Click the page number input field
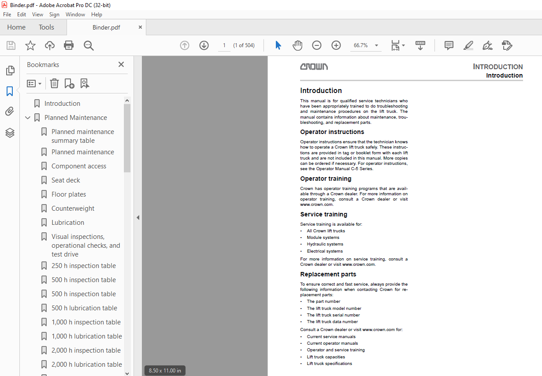This screenshot has height=376, width=542. [x=224, y=45]
